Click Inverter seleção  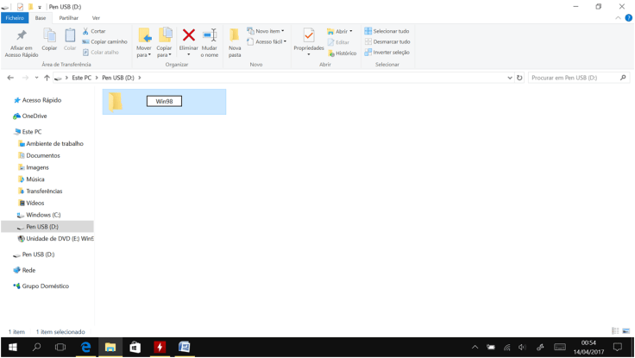[387, 53]
